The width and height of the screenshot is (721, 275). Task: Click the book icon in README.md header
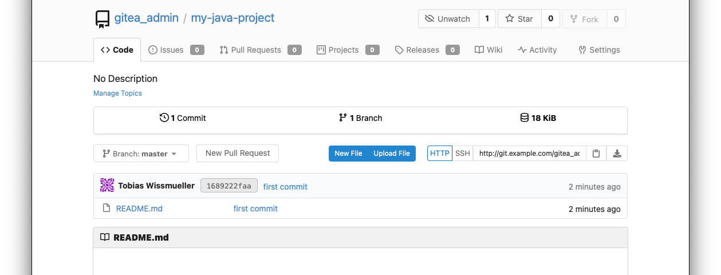[104, 237]
